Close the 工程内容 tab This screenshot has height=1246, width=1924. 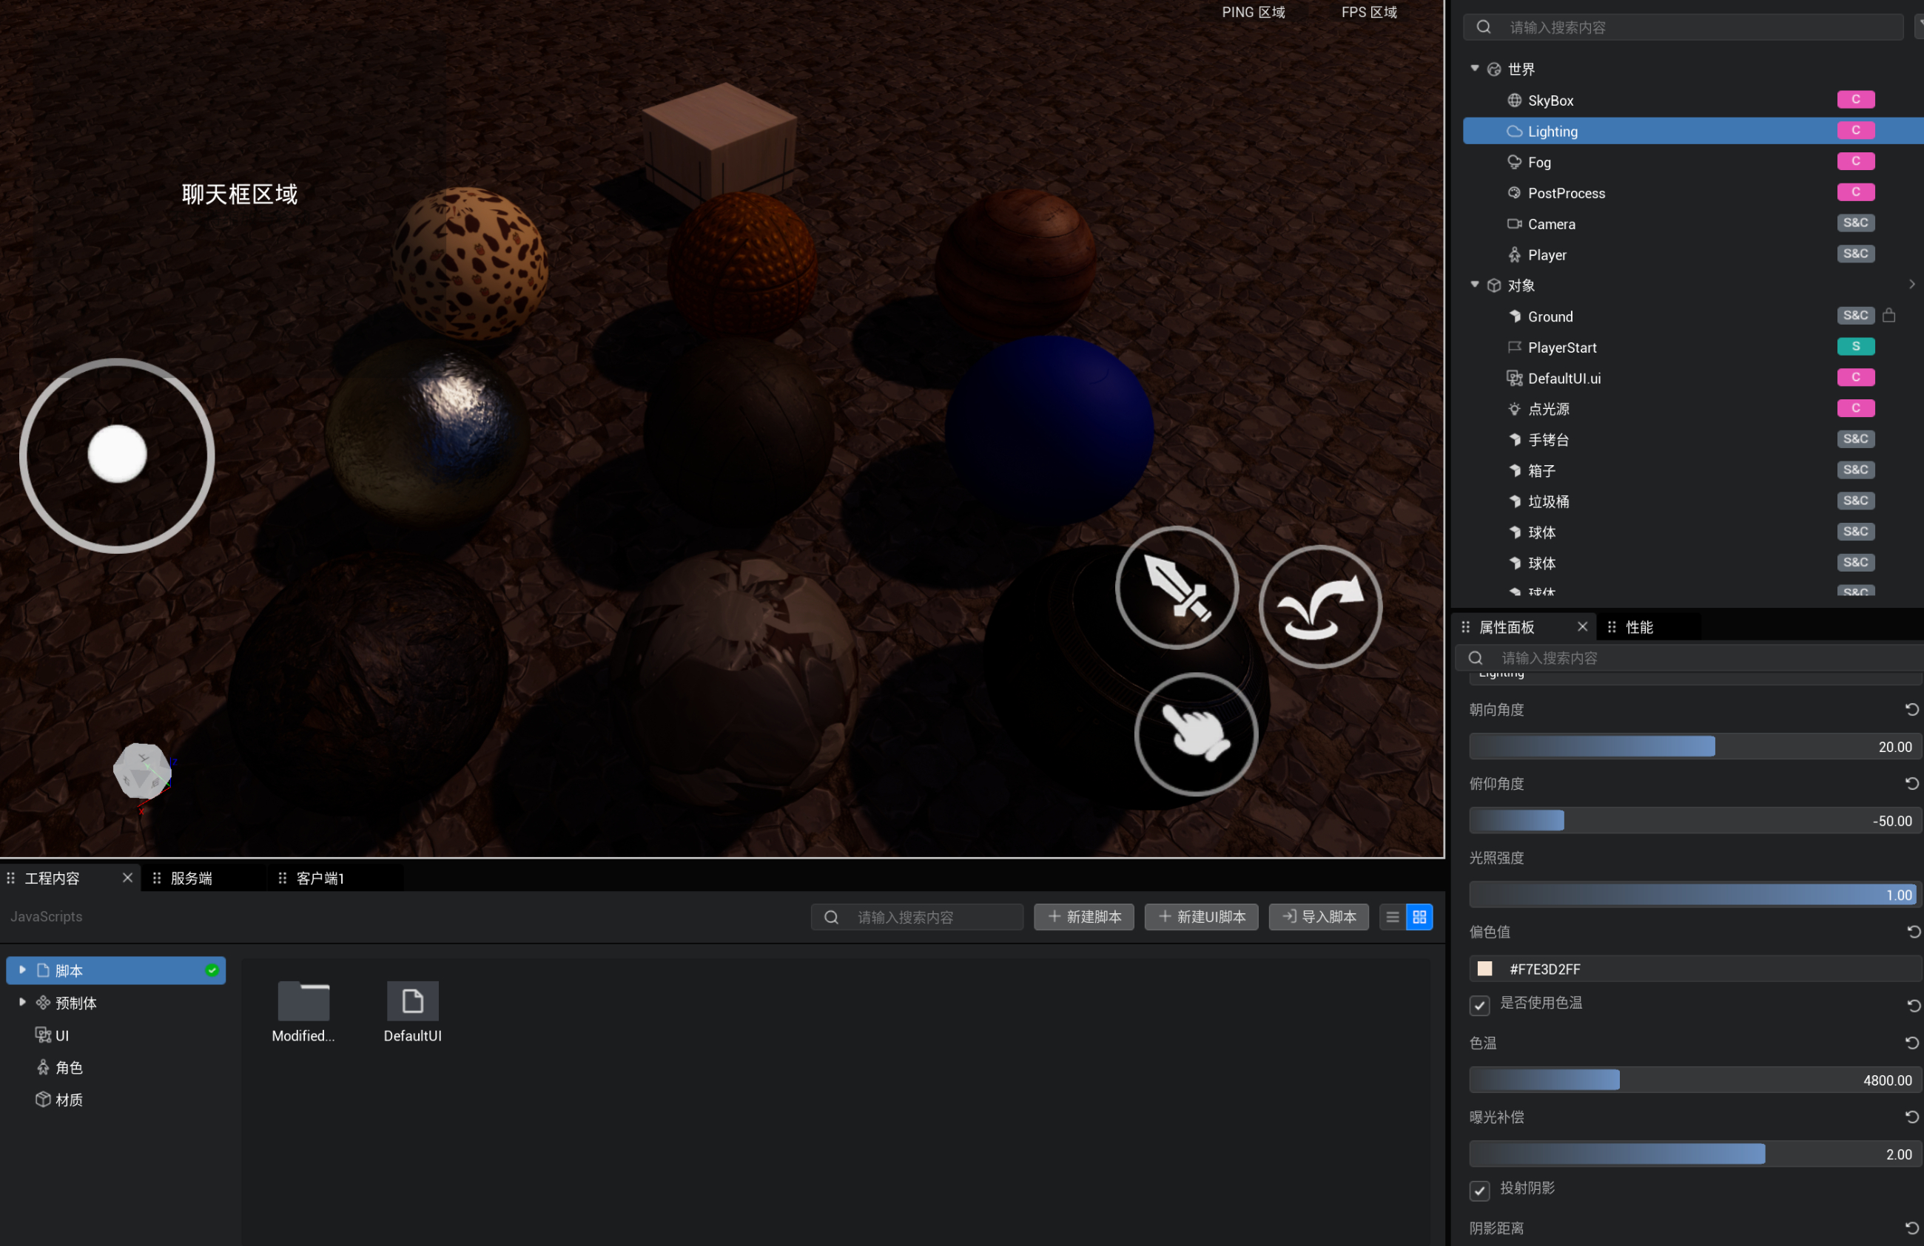click(127, 878)
